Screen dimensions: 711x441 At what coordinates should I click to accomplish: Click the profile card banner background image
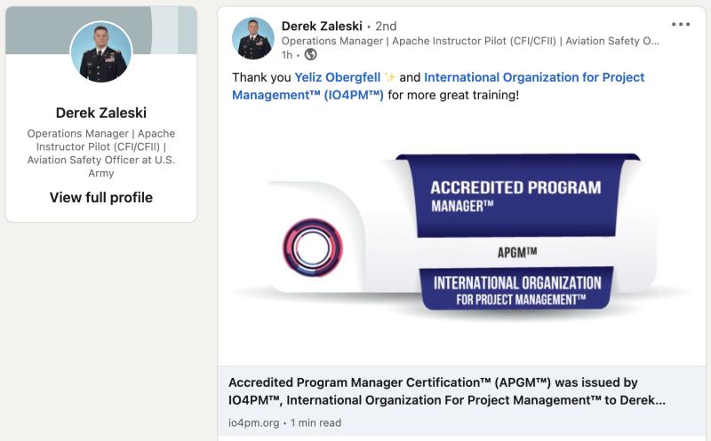[101, 30]
